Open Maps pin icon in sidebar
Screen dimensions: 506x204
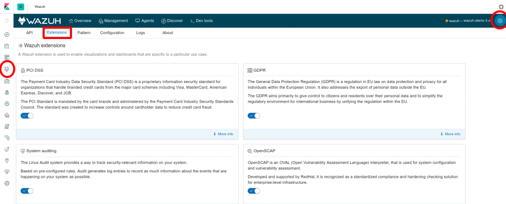7,93
